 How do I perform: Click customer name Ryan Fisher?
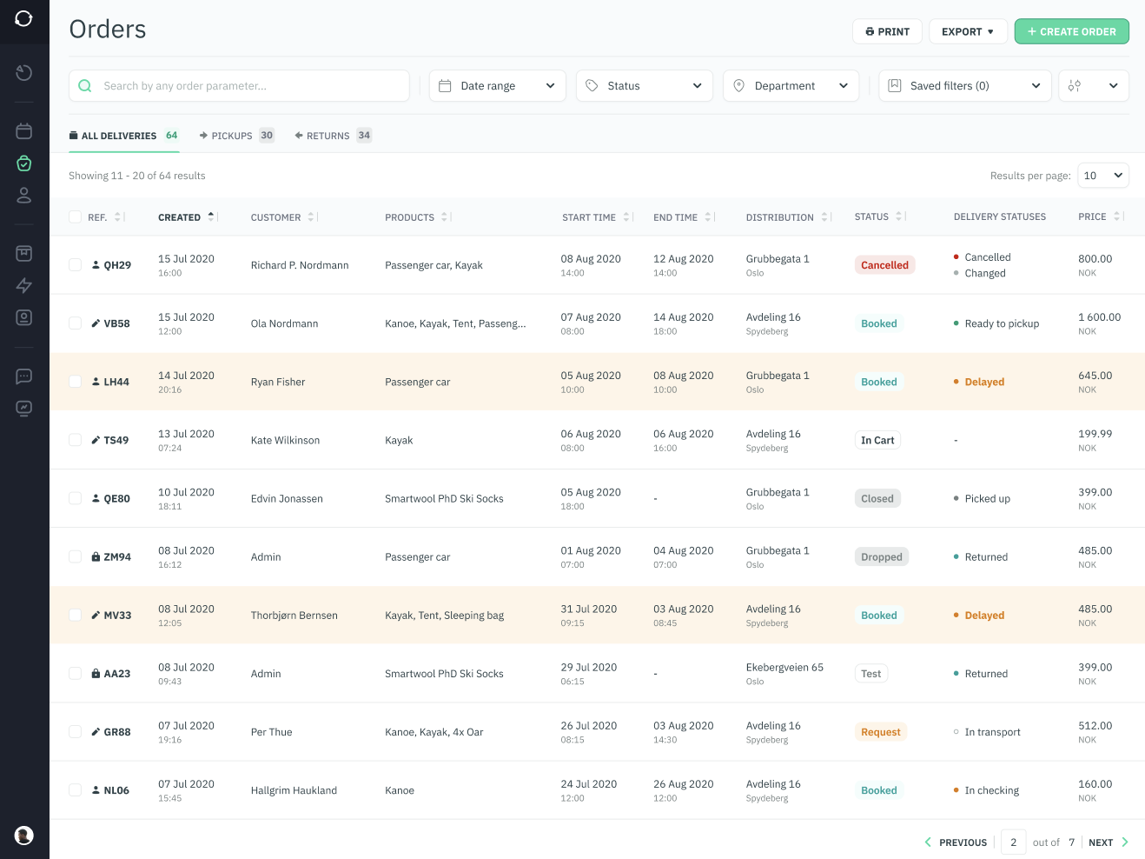coord(278,382)
